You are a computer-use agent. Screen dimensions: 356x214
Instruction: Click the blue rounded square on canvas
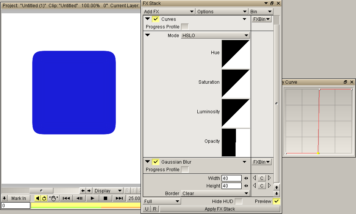click(74, 92)
